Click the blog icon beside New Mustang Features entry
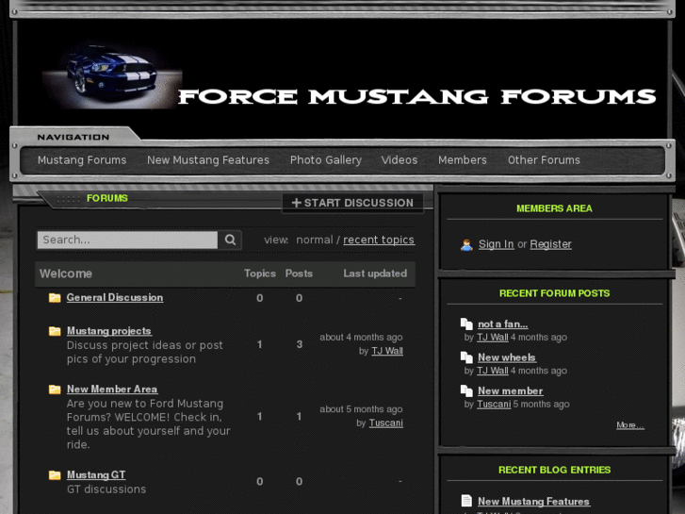 466,501
